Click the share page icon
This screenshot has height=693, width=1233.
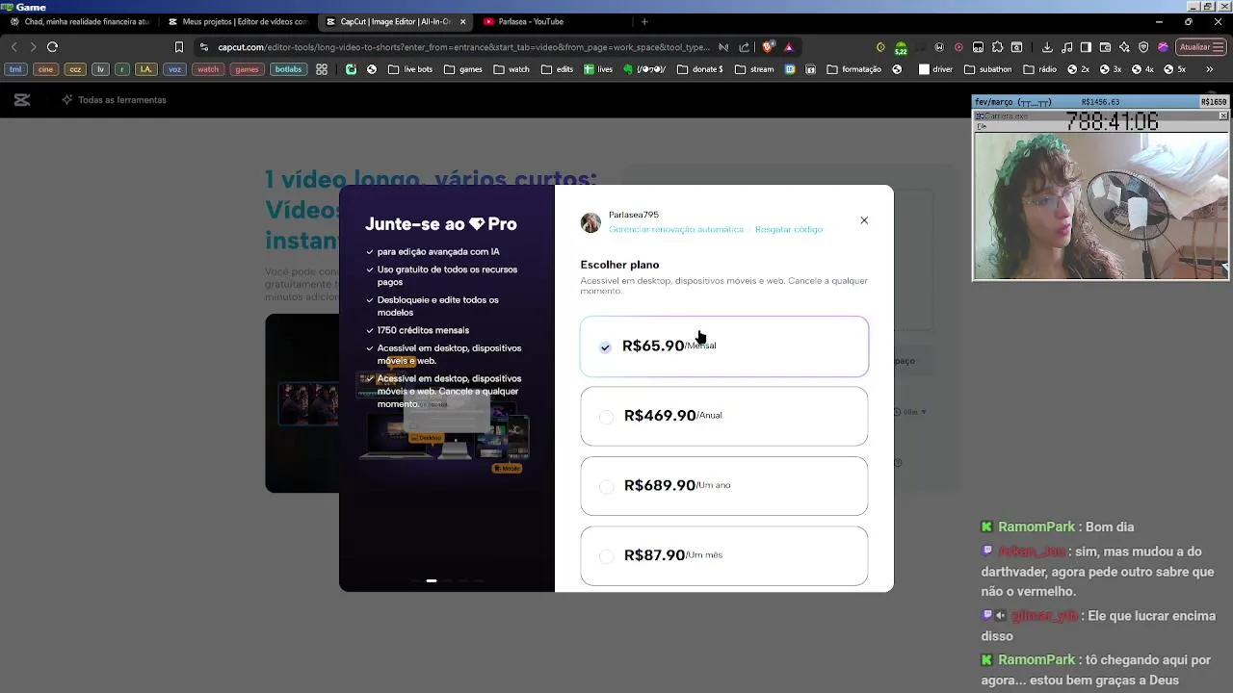point(744,46)
